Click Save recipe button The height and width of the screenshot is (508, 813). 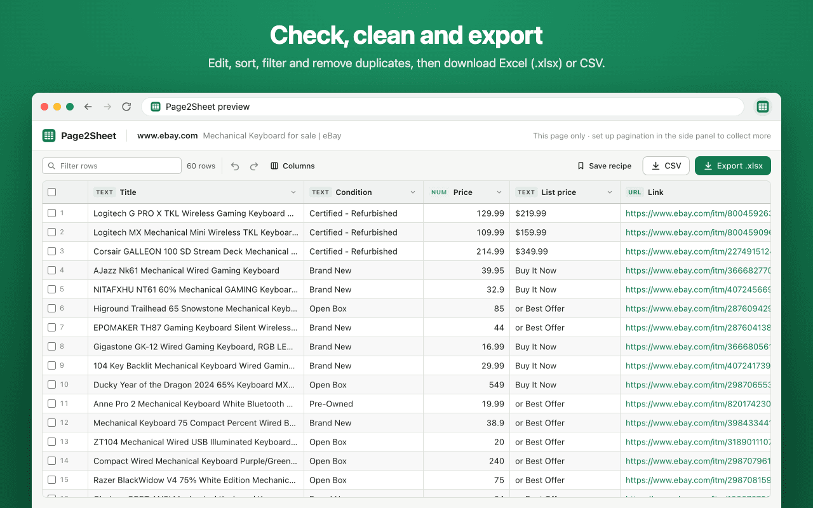[x=604, y=166]
